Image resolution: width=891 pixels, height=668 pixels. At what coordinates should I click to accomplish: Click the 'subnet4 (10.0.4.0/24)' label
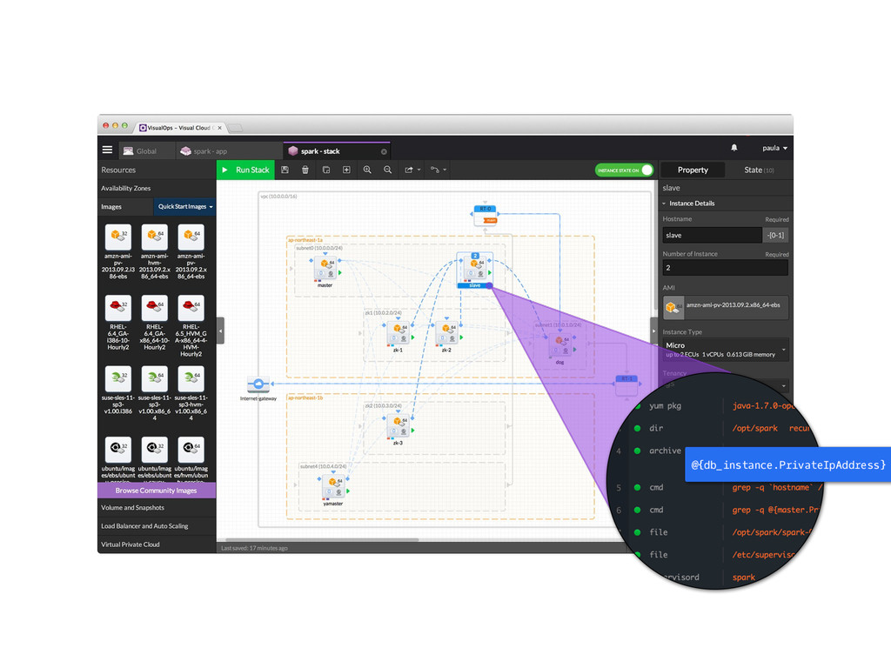[x=323, y=466]
